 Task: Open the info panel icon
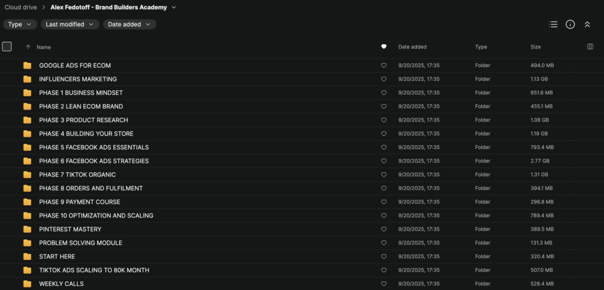coord(570,24)
